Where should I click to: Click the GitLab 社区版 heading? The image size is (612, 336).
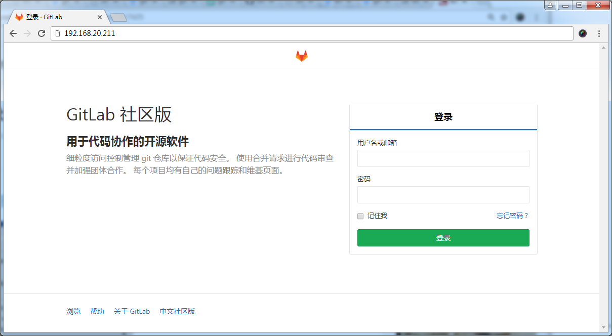(x=119, y=114)
